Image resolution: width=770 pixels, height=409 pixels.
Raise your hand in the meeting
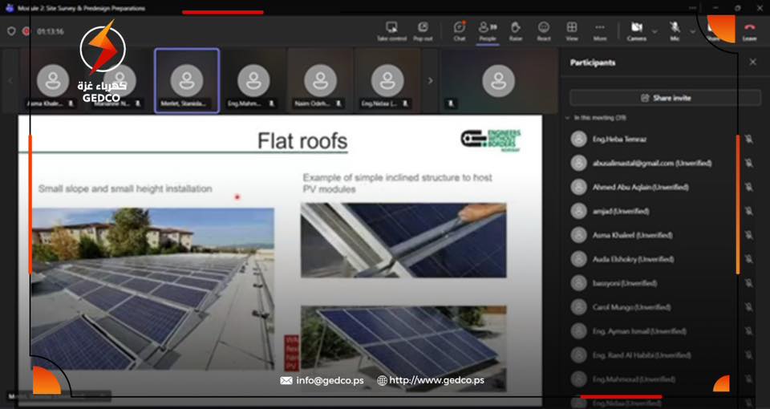515,30
